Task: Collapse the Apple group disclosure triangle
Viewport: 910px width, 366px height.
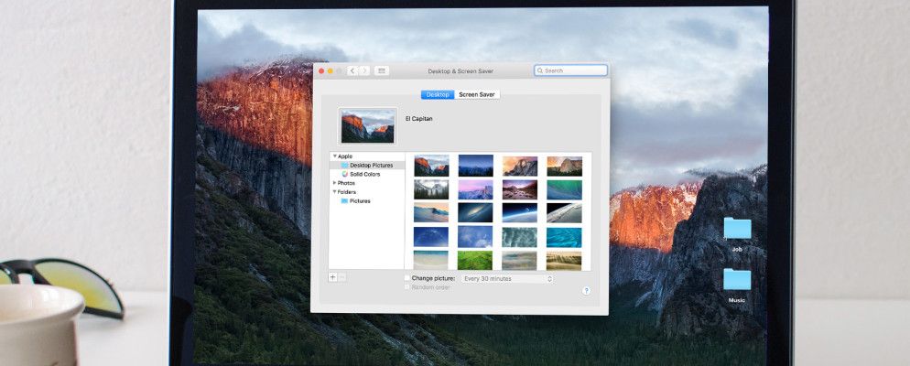Action: click(335, 156)
